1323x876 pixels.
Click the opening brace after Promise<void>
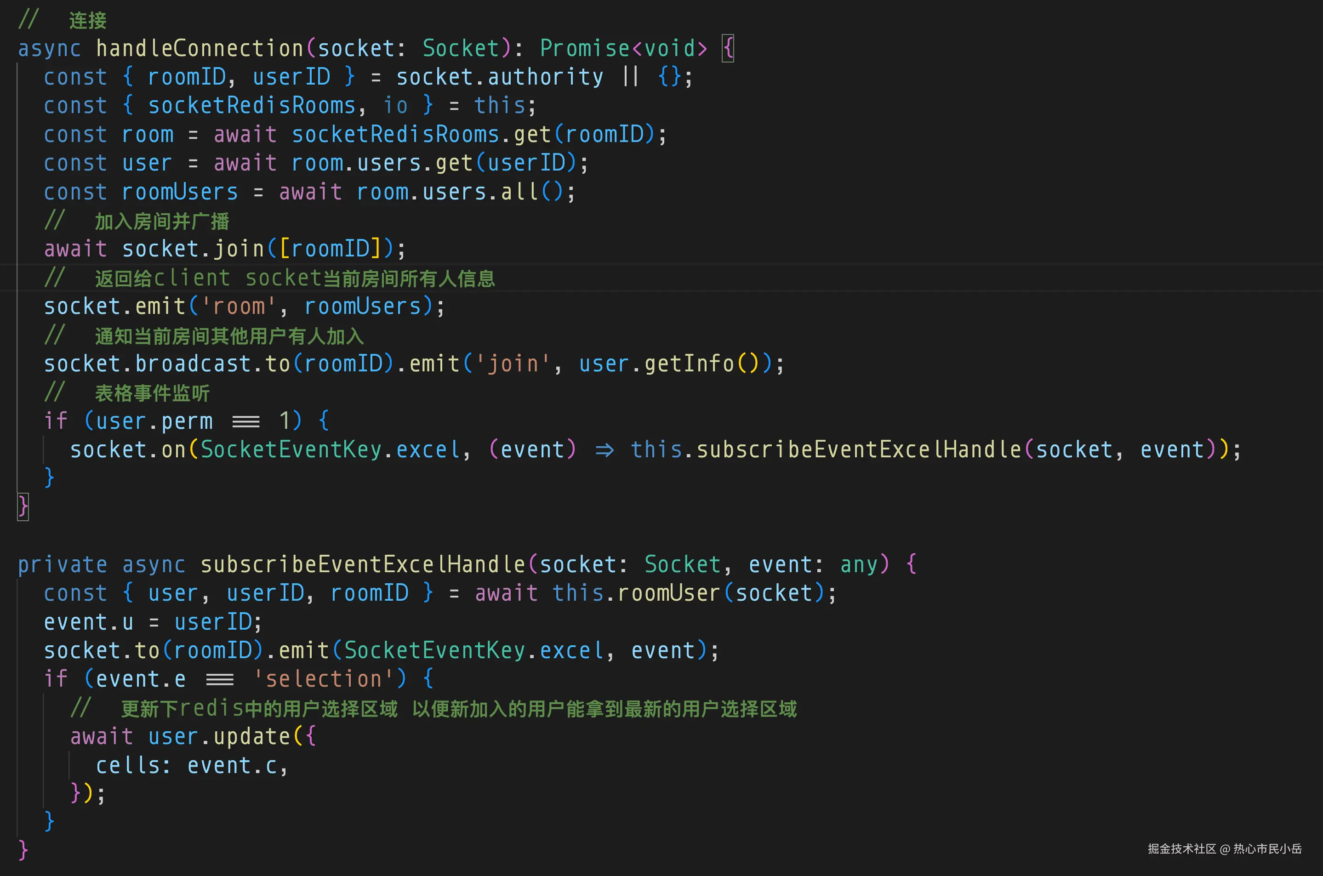[x=728, y=49]
